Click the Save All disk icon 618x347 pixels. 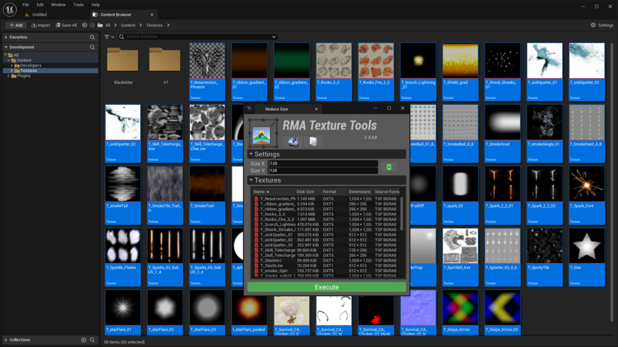pos(58,25)
